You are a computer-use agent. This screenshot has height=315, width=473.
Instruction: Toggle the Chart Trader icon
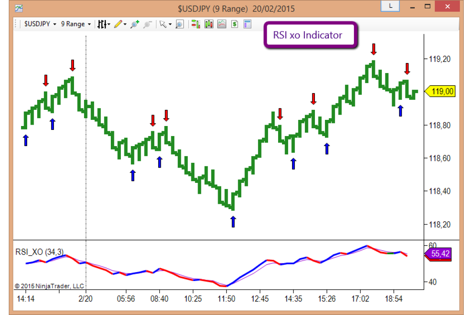tap(196, 24)
